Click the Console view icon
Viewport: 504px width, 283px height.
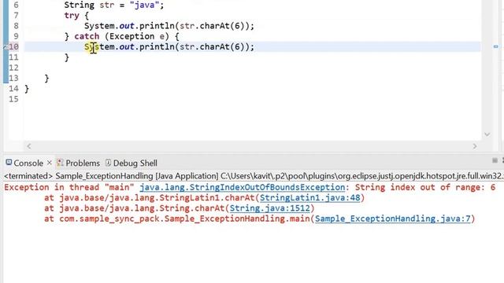click(9, 163)
